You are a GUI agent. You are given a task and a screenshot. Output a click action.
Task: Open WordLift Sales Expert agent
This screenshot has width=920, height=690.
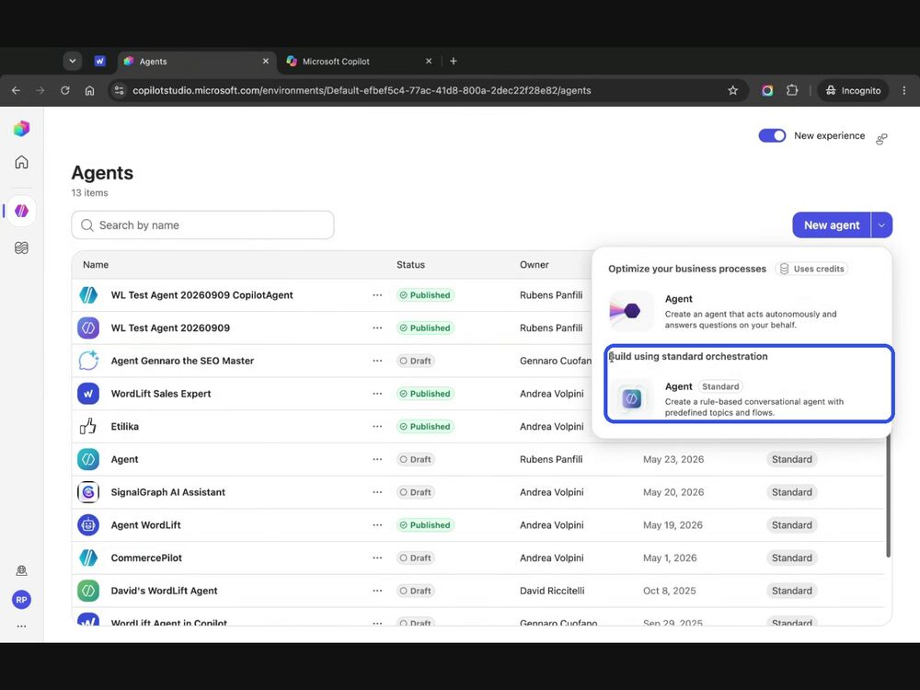tap(161, 394)
